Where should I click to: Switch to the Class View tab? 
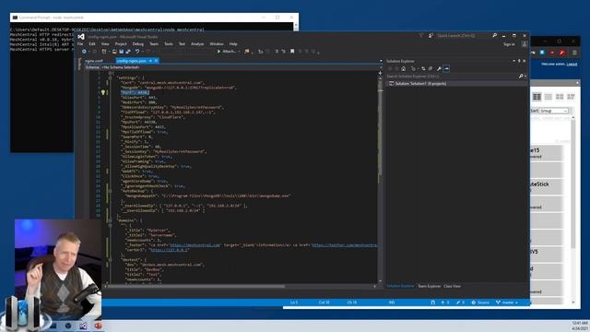coord(452,286)
